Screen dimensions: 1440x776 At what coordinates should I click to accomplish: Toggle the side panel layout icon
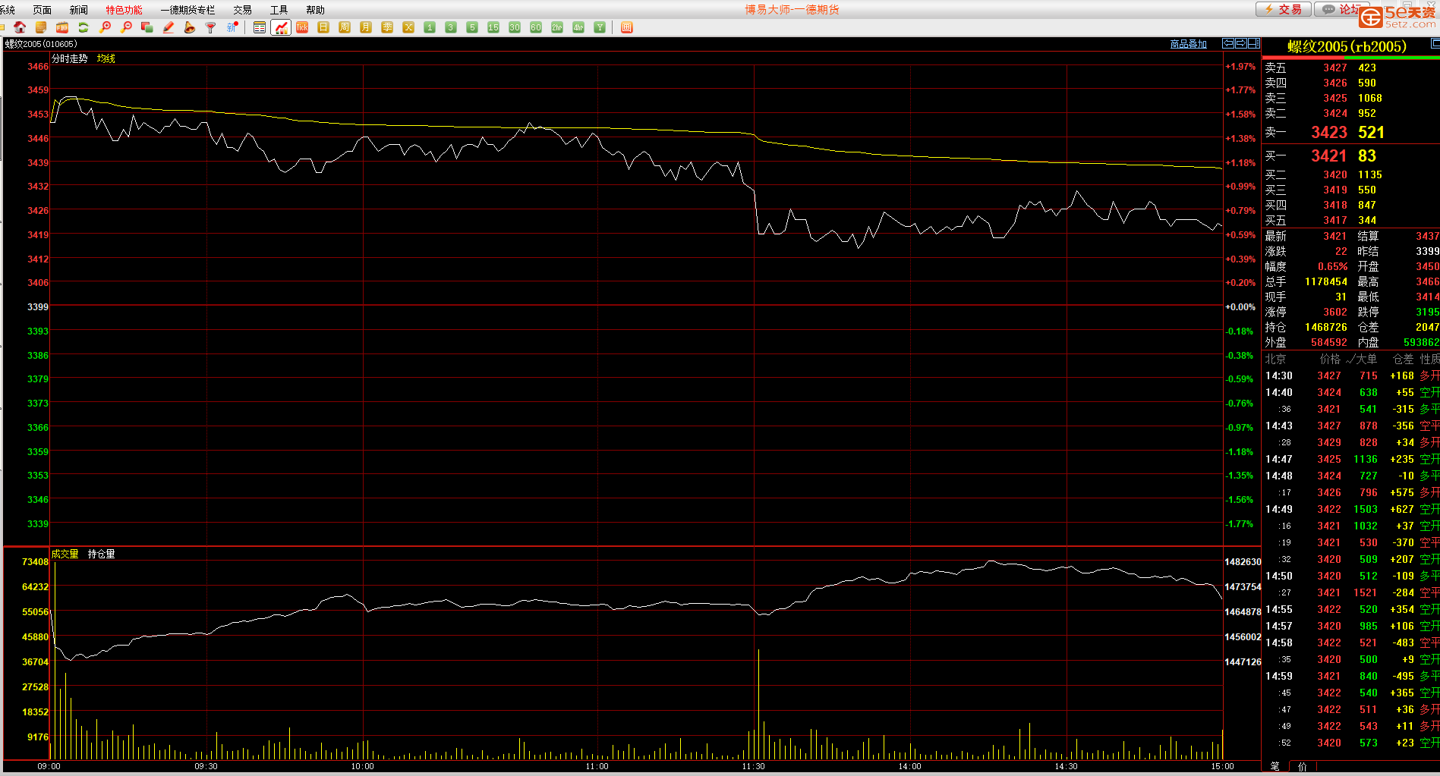(1254, 43)
